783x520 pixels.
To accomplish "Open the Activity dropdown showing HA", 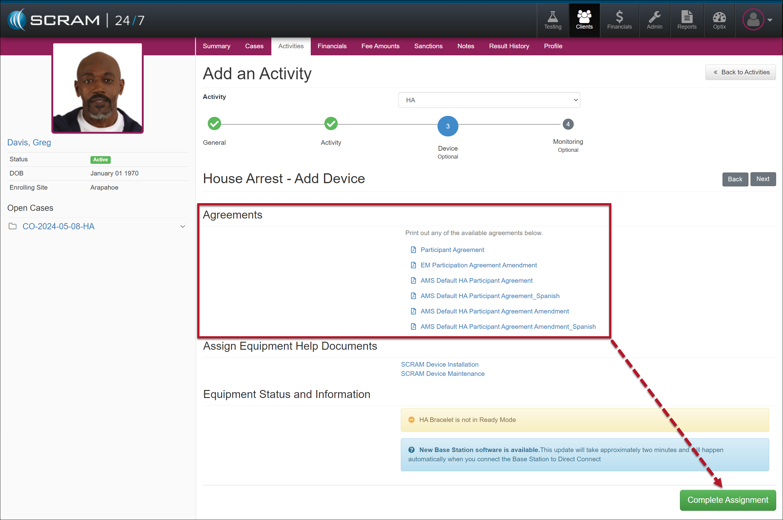I will click(489, 100).
